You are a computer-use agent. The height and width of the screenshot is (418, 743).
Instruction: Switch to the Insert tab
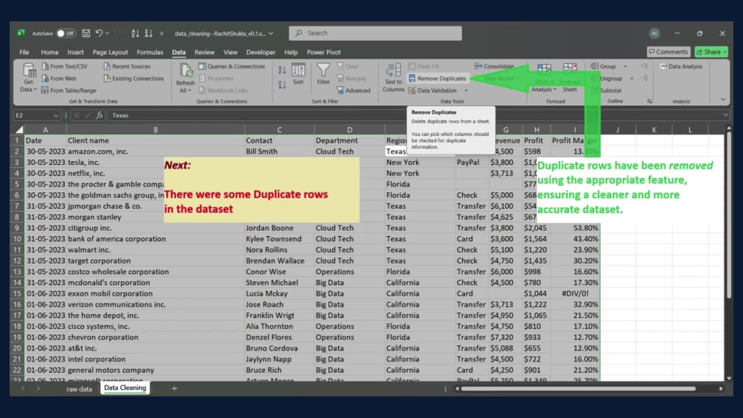point(75,52)
